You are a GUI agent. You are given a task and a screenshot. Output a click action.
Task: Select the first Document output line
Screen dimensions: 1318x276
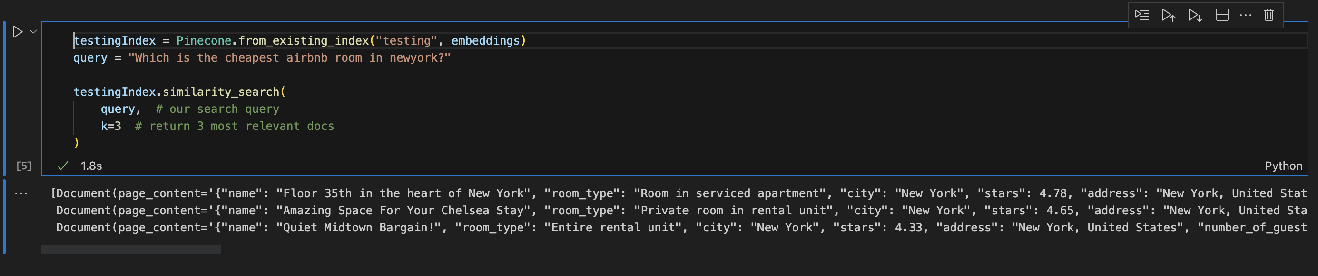(x=409, y=193)
